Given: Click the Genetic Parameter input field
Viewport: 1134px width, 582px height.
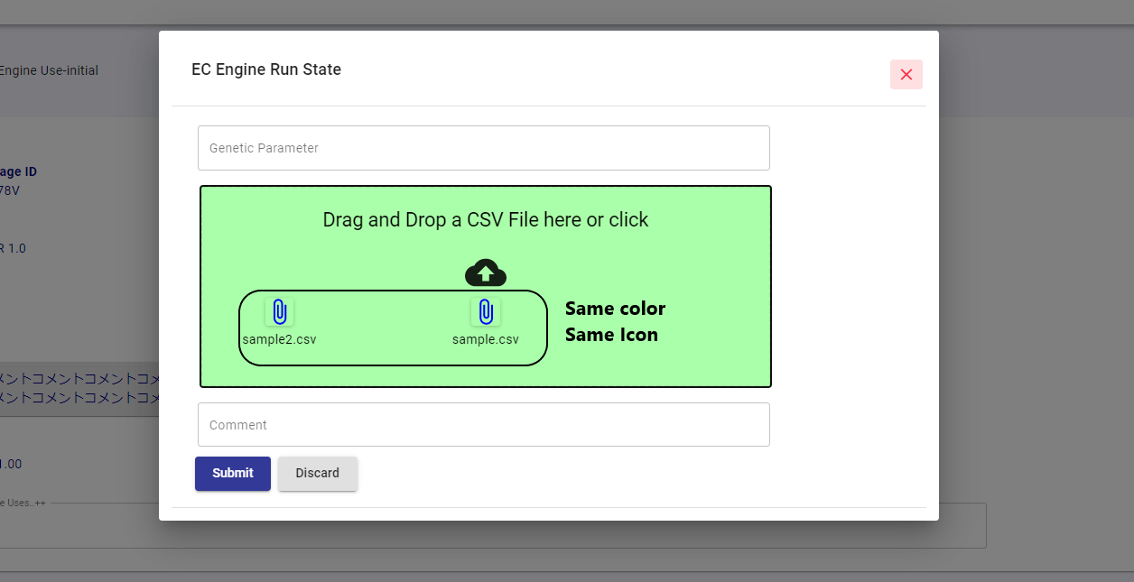Looking at the screenshot, I should pos(484,147).
